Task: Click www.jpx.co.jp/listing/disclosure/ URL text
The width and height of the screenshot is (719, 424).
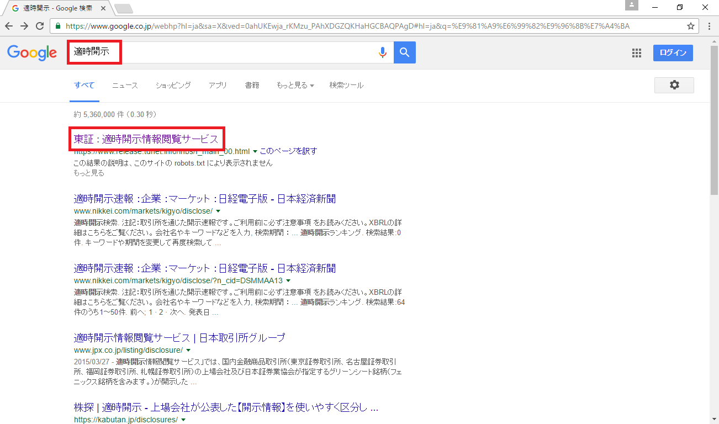Action: (x=128, y=350)
